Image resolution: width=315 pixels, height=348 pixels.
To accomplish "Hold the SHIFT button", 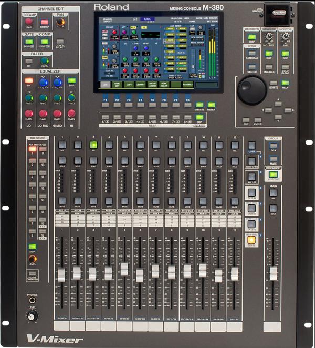I will pos(274,83).
